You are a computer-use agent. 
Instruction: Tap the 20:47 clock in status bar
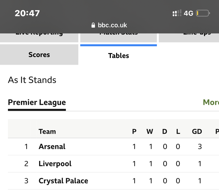click(x=27, y=13)
